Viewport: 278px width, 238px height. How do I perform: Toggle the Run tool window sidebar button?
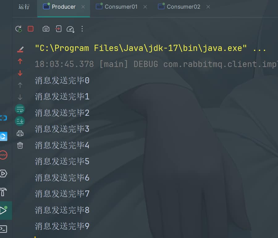coord(3,211)
